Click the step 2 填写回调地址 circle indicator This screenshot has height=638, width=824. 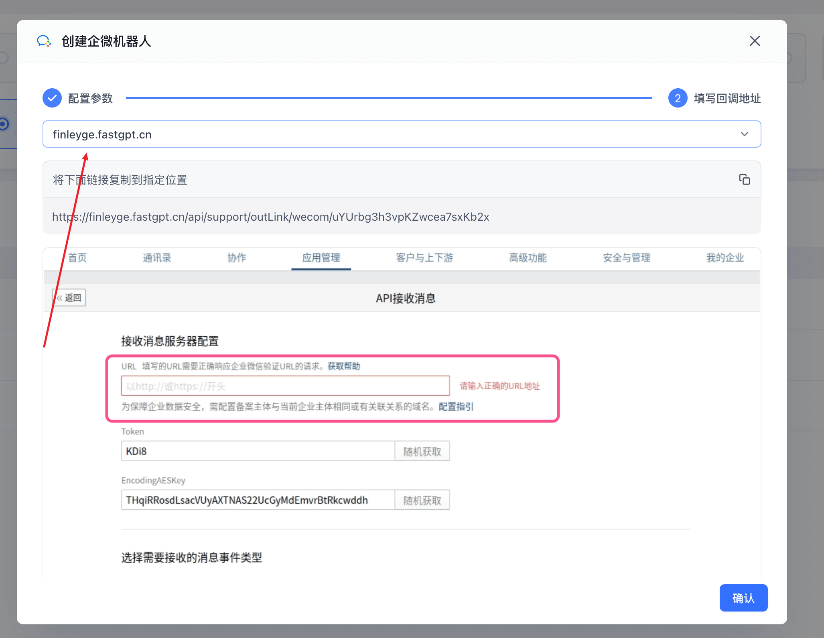coord(678,98)
